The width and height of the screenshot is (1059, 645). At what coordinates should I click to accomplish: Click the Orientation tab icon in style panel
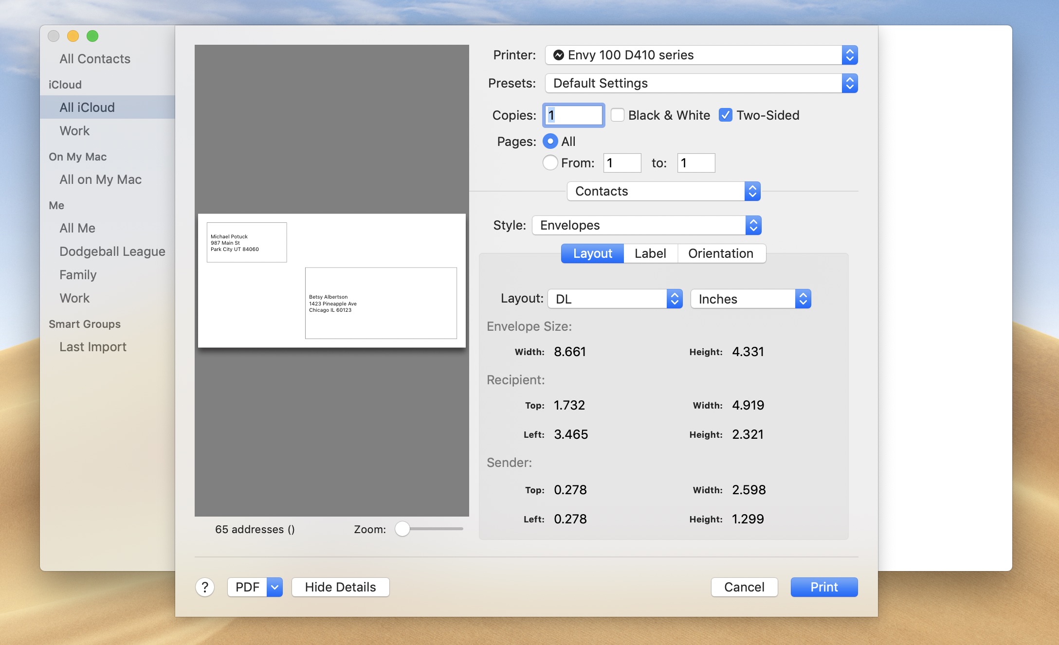point(720,253)
